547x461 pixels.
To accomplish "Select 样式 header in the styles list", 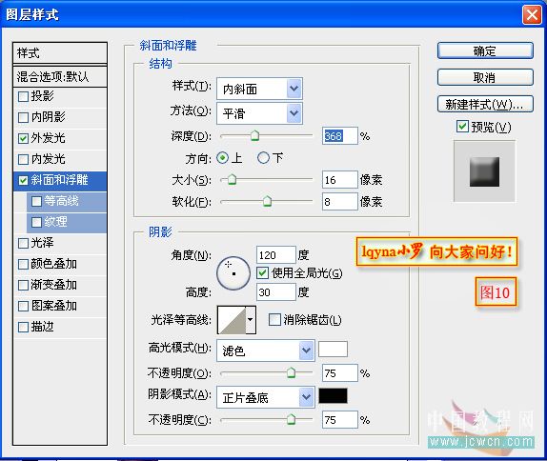I will 60,53.
